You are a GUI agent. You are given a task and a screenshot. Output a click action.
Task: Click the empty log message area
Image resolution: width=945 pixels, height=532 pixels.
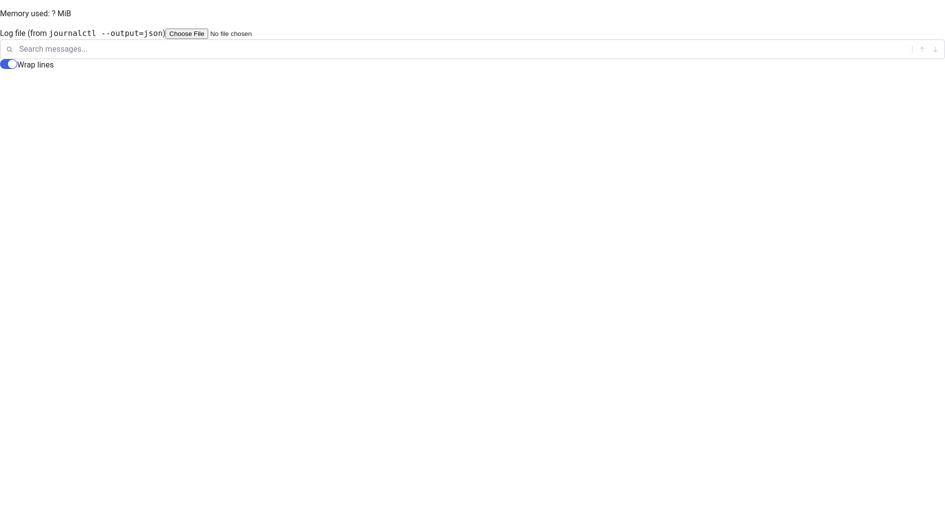[x=472, y=296]
